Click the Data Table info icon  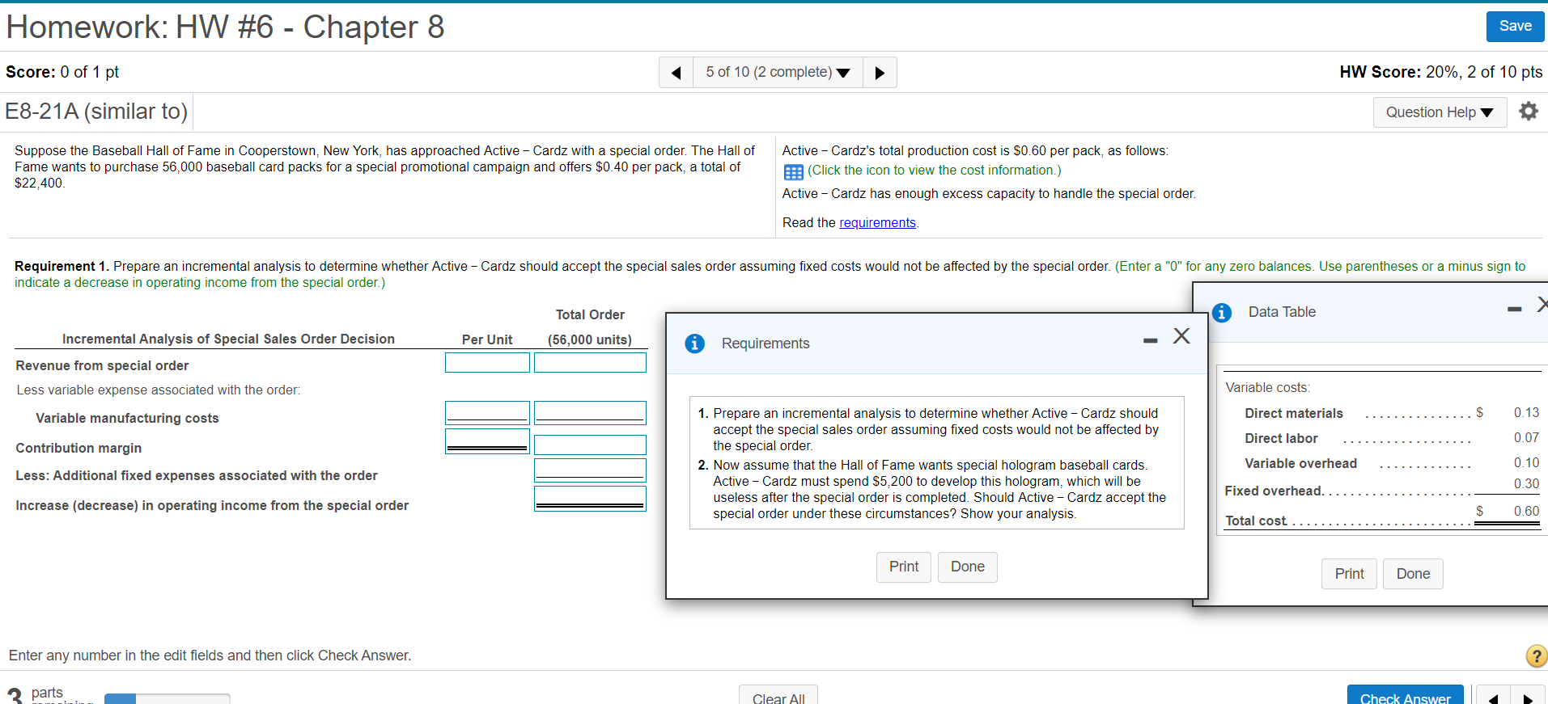click(1222, 313)
